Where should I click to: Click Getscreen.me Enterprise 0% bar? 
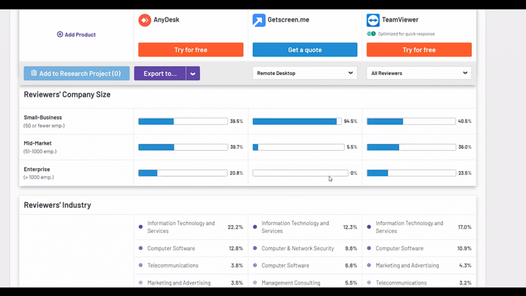click(x=300, y=173)
